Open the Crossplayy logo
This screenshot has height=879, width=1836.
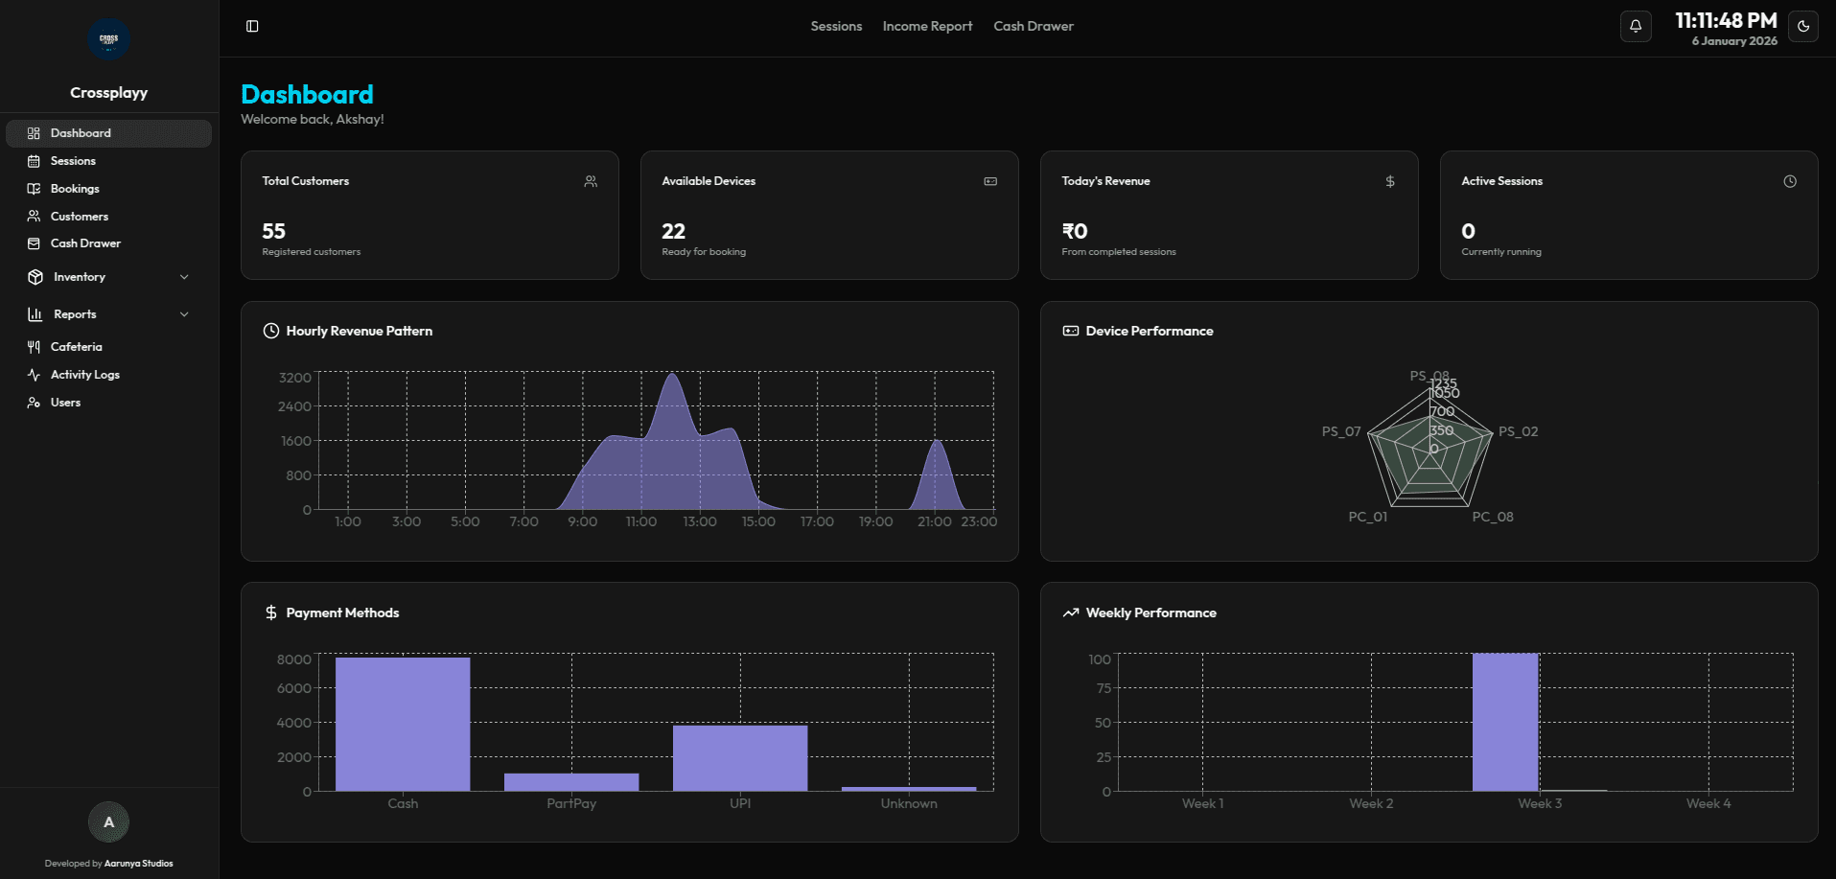108,39
